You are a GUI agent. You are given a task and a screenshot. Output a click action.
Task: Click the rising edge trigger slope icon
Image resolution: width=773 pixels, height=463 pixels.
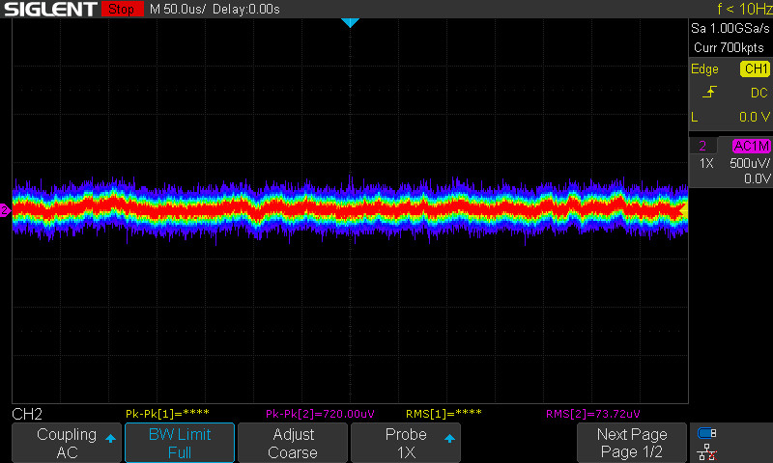[709, 92]
